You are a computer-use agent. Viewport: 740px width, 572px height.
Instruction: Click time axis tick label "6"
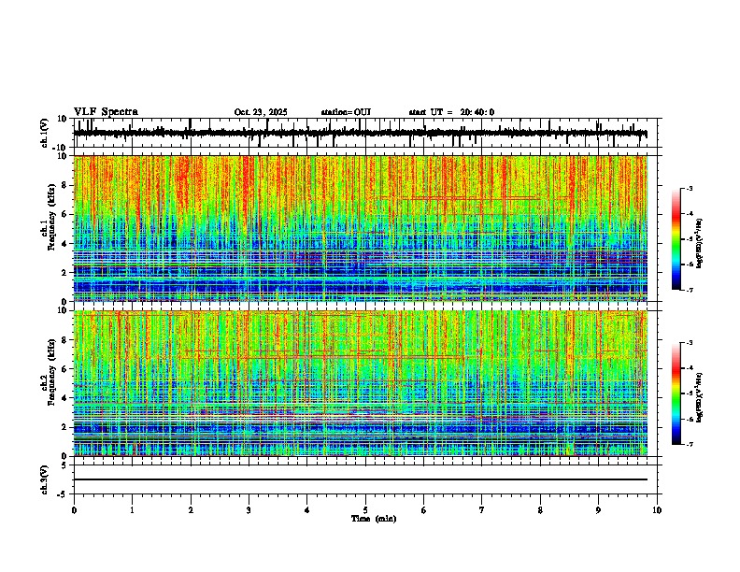(x=424, y=510)
